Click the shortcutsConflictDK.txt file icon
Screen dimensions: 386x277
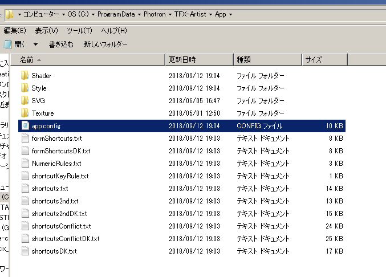(25, 239)
